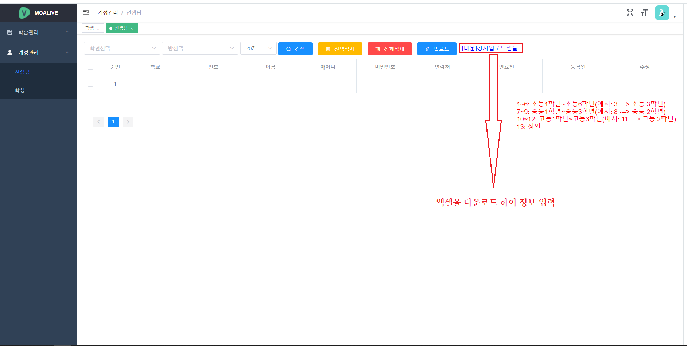Screen dimensions: 687x346
Task: Collapse the 계정관리 menu chevron
Action: [67, 52]
